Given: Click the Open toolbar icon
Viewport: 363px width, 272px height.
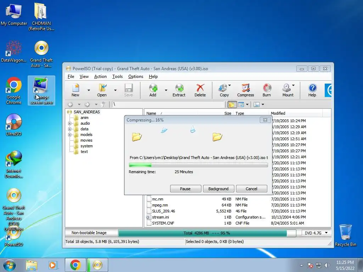Looking at the screenshot, I should (x=102, y=88).
